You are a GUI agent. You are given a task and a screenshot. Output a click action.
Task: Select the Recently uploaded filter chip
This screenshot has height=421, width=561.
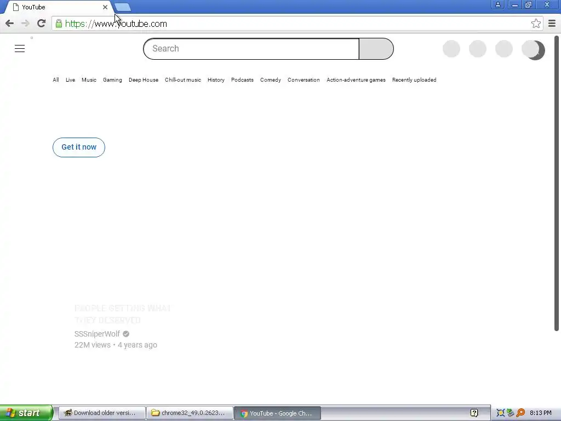pos(414,80)
